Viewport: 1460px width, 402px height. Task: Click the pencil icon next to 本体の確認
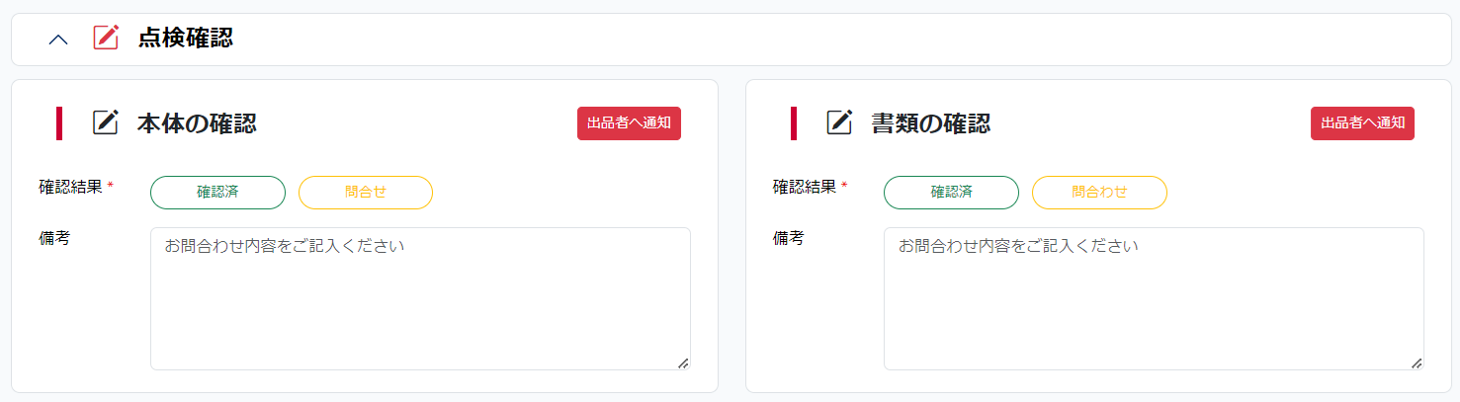tap(106, 122)
